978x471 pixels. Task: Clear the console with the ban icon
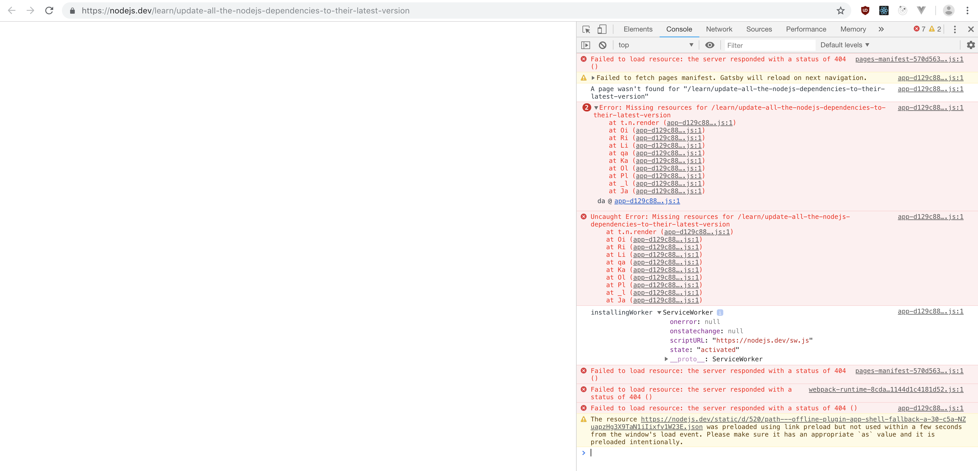pos(603,45)
